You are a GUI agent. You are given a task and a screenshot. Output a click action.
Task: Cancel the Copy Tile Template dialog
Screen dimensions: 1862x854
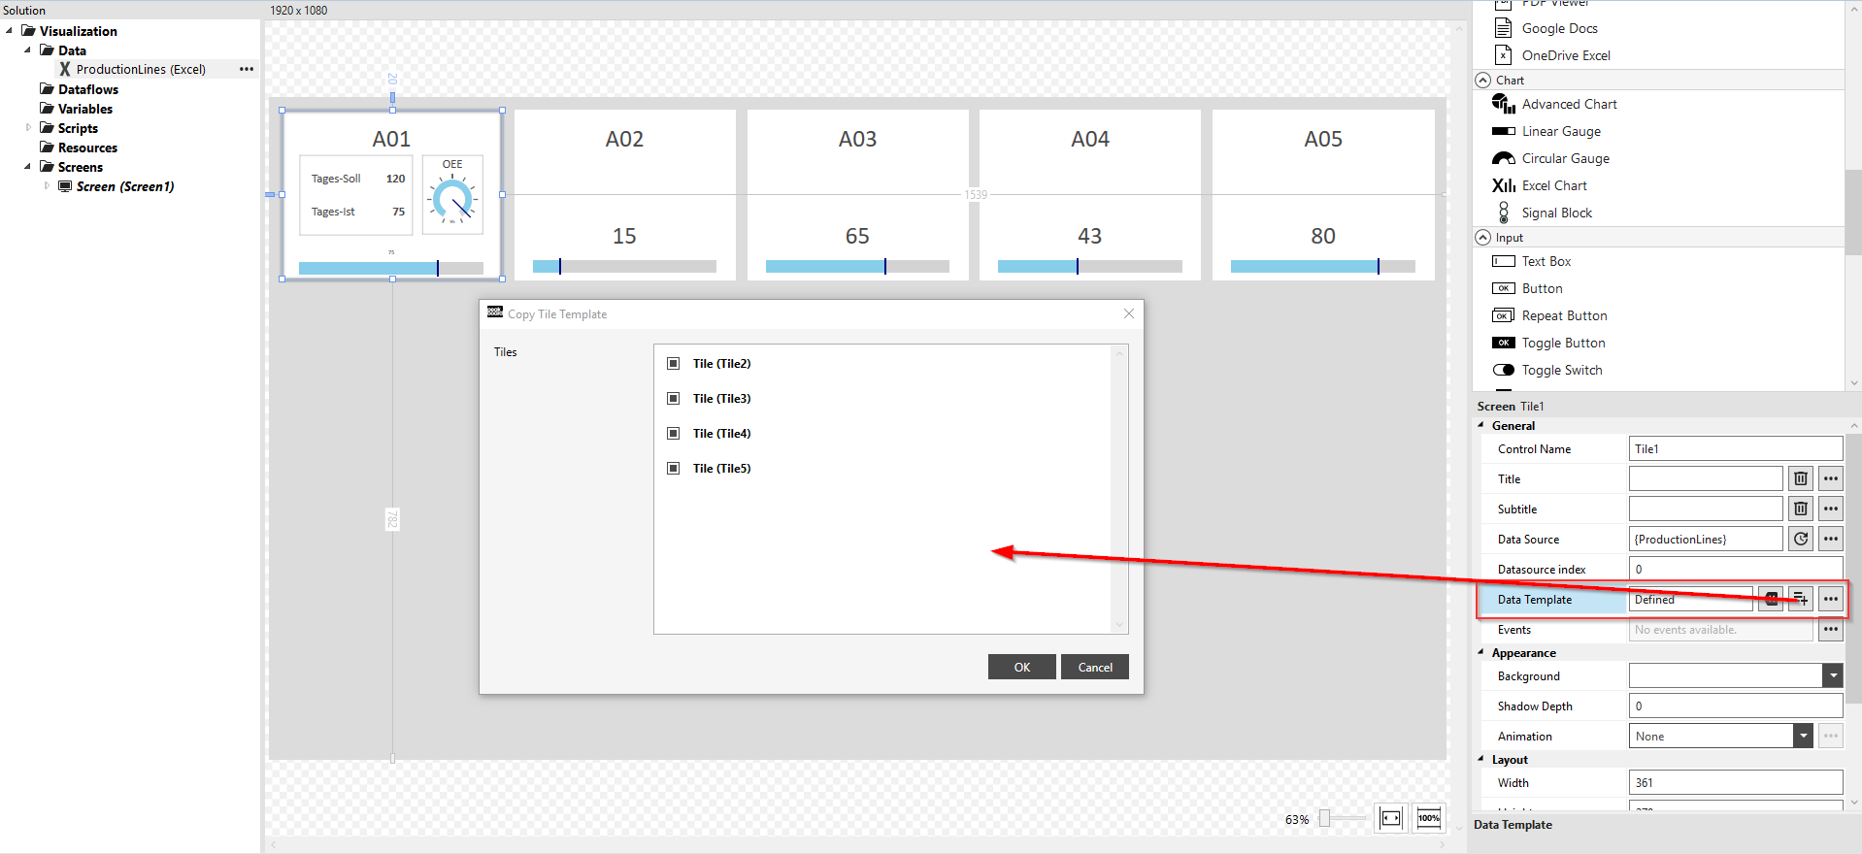point(1094,667)
